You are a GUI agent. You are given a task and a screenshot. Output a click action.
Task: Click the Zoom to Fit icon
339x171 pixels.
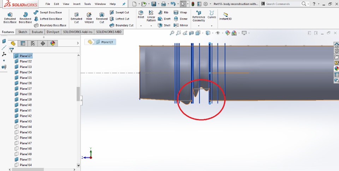pos(172,33)
